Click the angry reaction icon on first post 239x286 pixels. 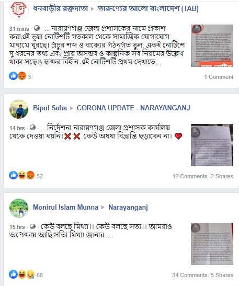click(22, 76)
